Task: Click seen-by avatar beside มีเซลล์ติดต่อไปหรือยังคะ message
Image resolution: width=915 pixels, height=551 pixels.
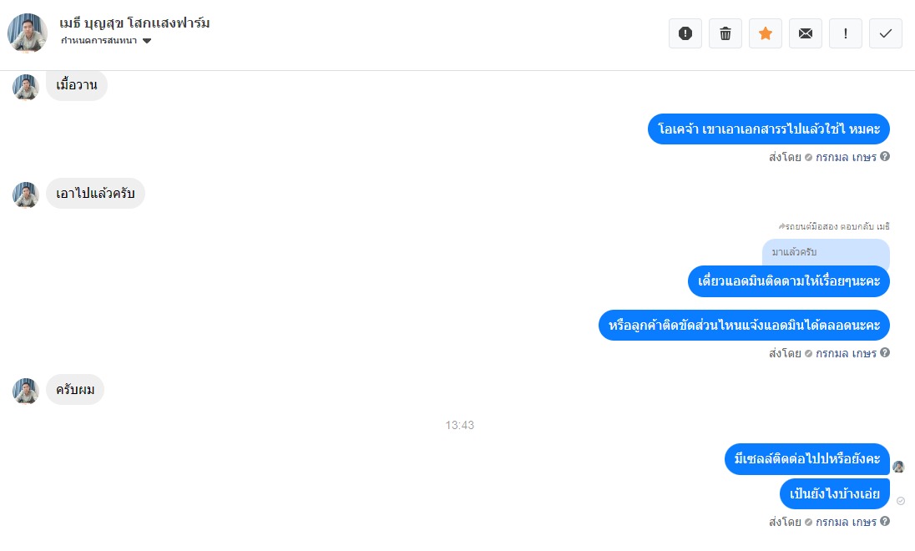Action: tap(898, 467)
